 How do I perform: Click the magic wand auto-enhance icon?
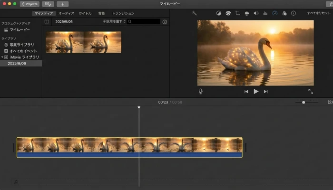click(194, 13)
